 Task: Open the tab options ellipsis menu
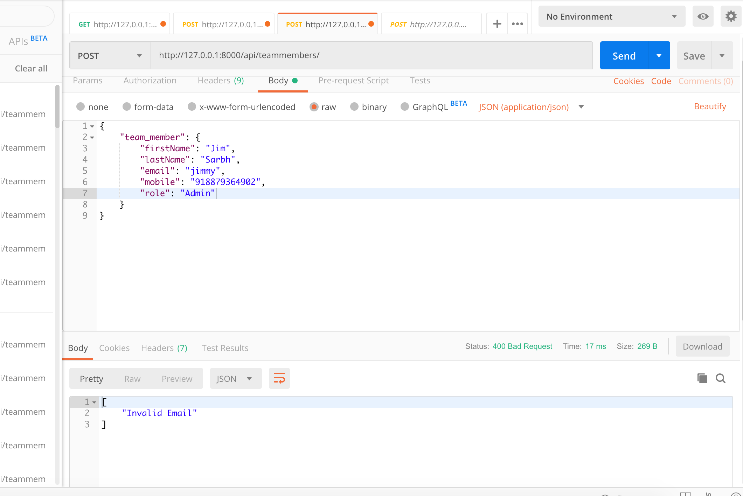coord(517,24)
